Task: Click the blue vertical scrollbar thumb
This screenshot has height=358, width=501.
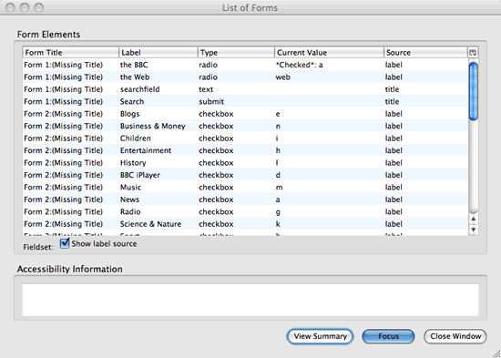Action: [473, 91]
